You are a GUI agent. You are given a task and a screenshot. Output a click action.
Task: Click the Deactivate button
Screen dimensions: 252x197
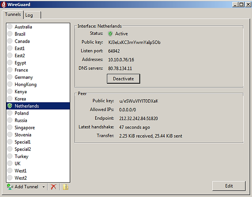[123, 79]
